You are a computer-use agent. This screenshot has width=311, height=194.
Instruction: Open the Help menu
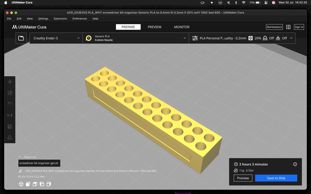(95, 18)
